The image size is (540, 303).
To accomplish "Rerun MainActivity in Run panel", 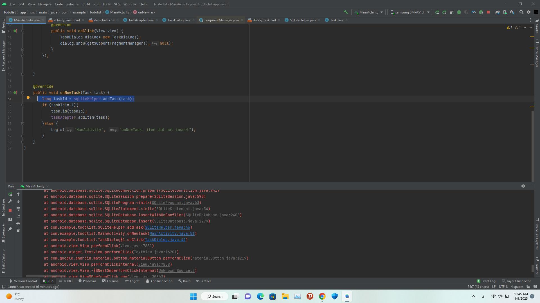I will (10, 194).
